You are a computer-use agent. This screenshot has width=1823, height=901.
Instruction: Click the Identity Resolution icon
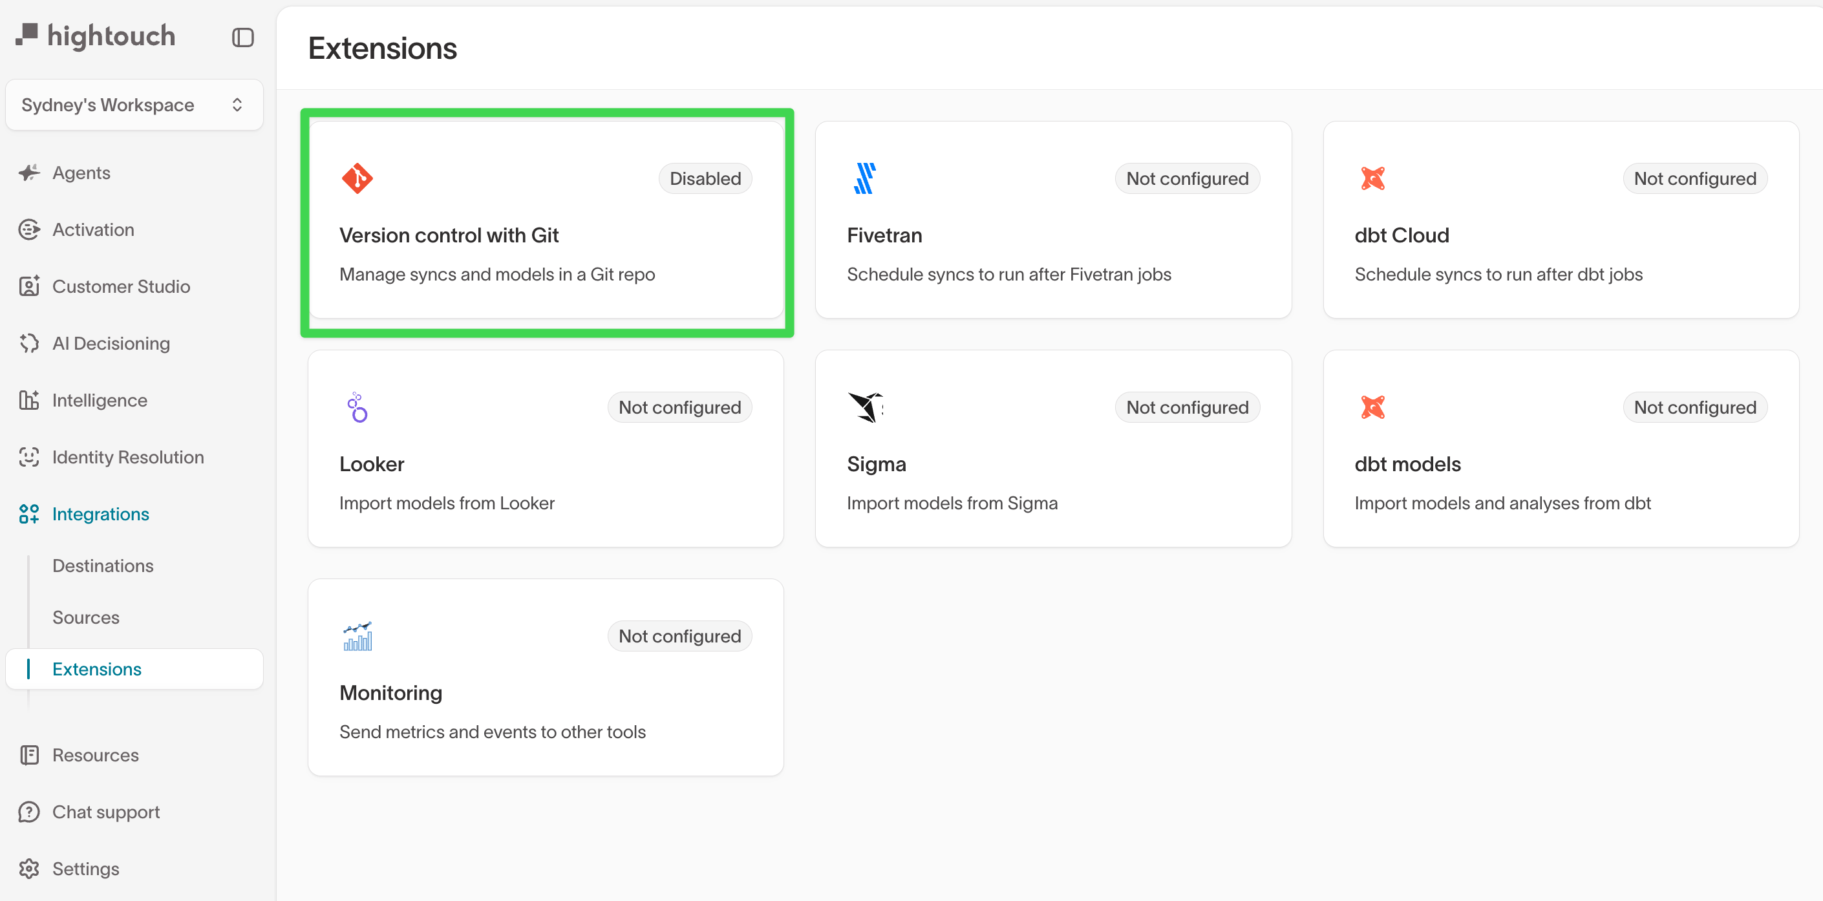click(29, 456)
